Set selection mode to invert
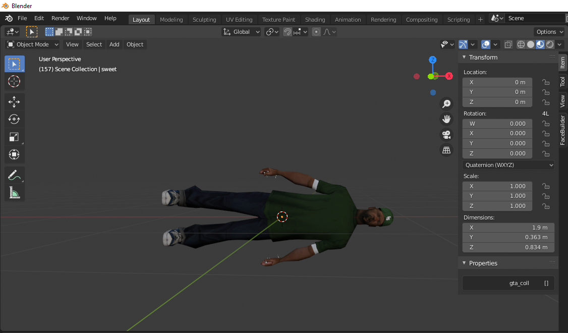Image resolution: width=568 pixels, height=333 pixels. pos(78,32)
